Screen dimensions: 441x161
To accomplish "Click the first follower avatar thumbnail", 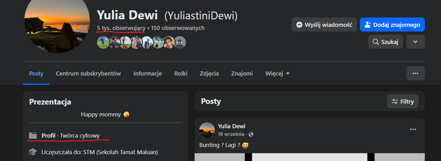I will coord(103,42).
